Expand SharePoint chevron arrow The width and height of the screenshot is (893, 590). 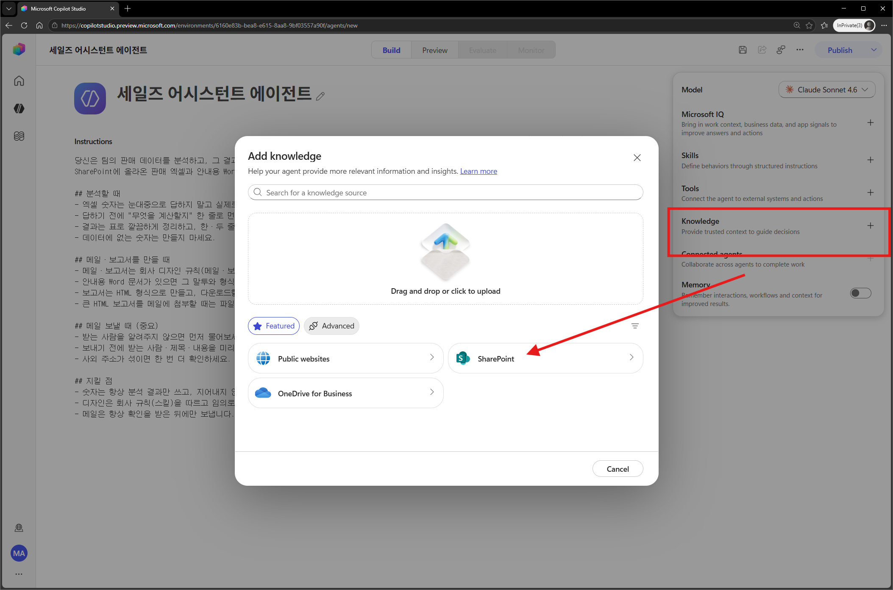(631, 357)
